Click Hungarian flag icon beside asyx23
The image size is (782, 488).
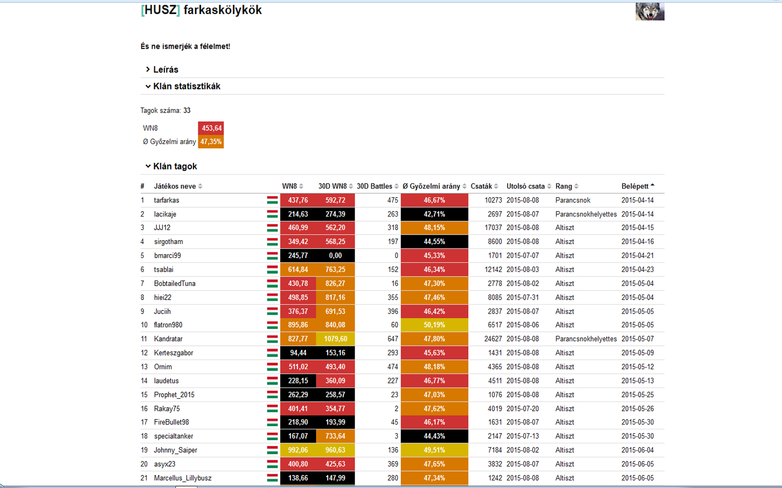point(272,464)
